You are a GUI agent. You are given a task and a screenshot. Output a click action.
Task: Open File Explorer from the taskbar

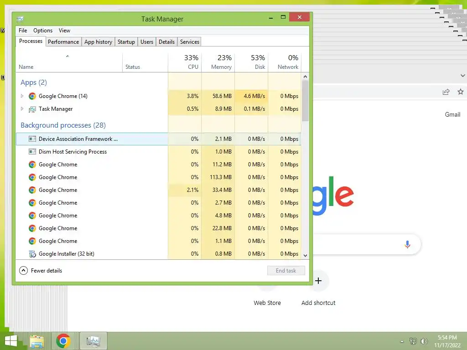coord(37,341)
